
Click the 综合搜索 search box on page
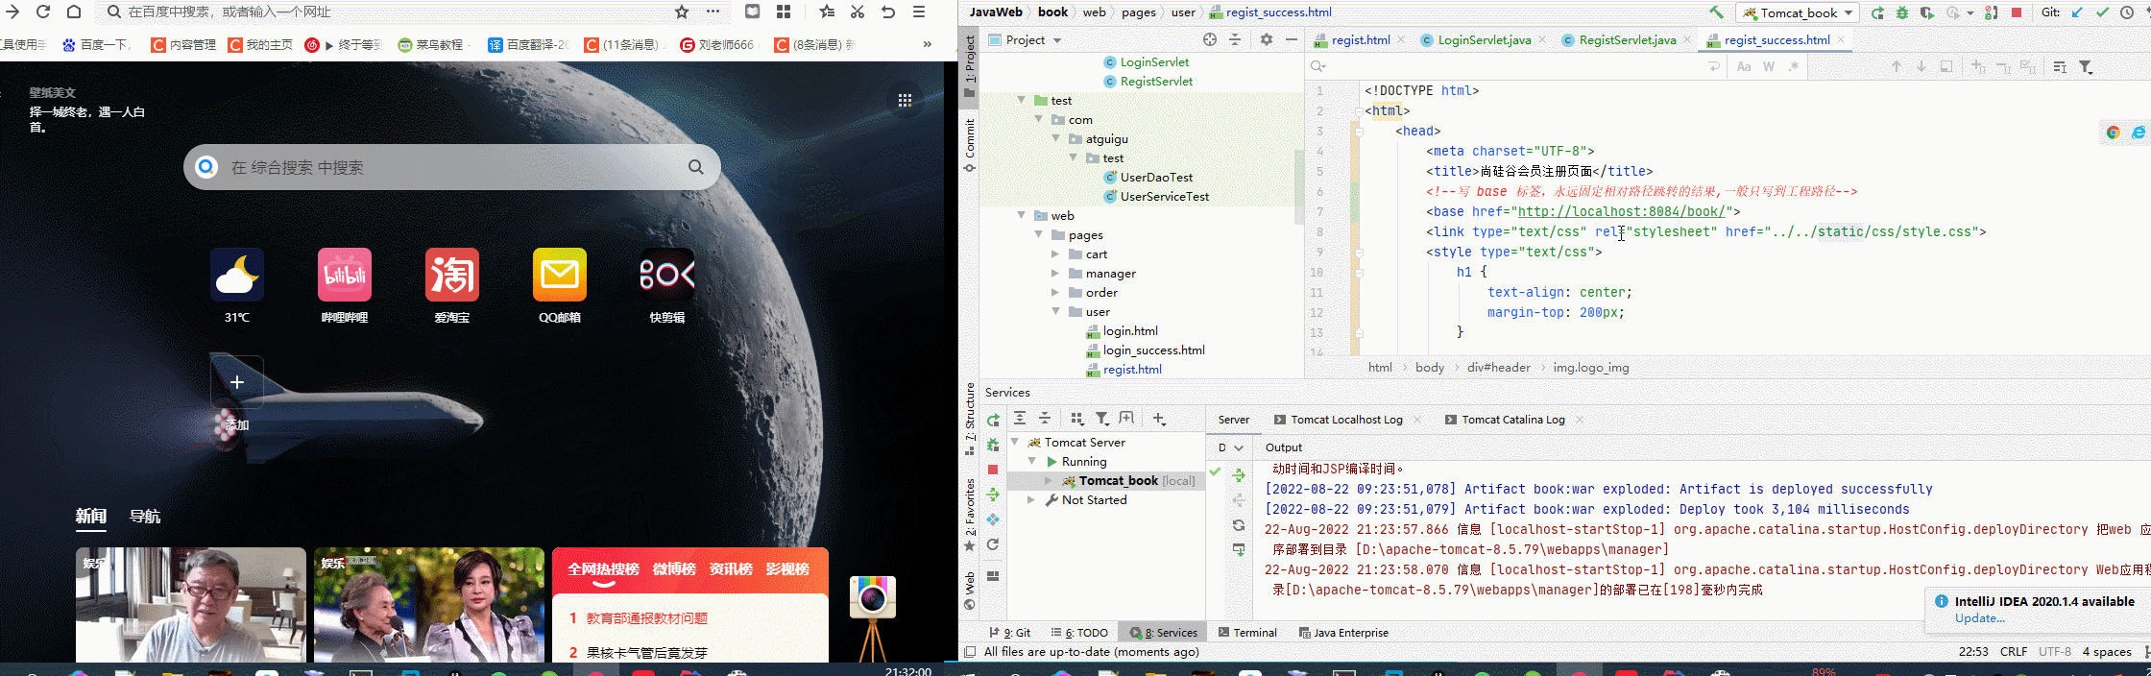pos(451,167)
